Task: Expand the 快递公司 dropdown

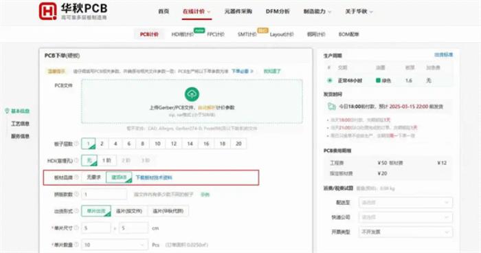Action: 405,217
